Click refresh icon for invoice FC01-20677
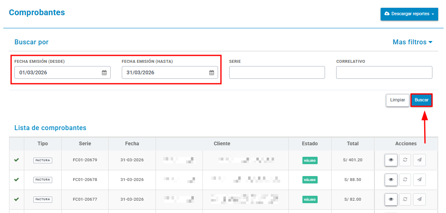Image resolution: width=446 pixels, height=213 pixels. (x=405, y=199)
